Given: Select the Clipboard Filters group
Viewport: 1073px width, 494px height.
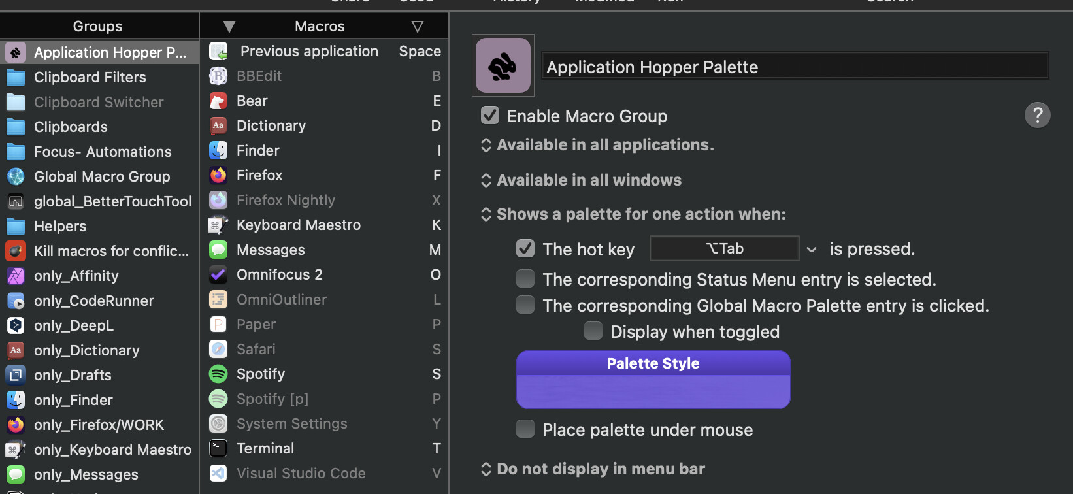Looking at the screenshot, I should [99, 77].
